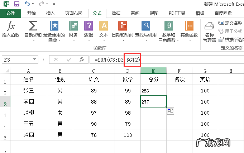The image size is (244, 153).
Task: Open the 数学和三角函数 icon
Action: (169, 26)
